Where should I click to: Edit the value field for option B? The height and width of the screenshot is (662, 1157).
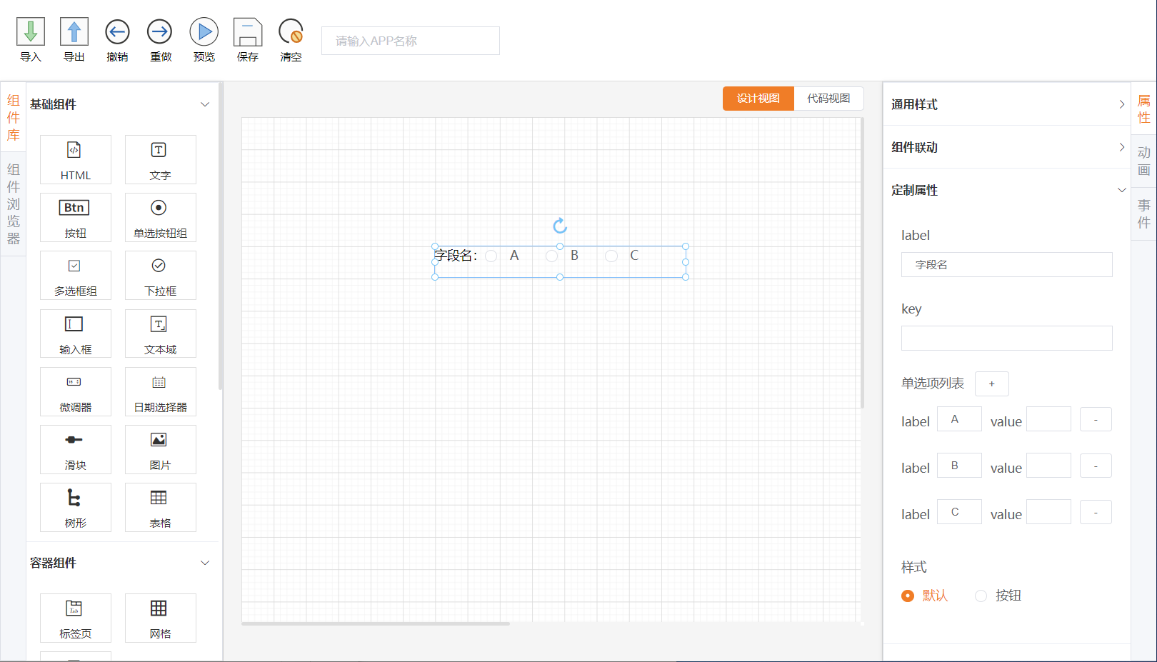click(x=1048, y=466)
